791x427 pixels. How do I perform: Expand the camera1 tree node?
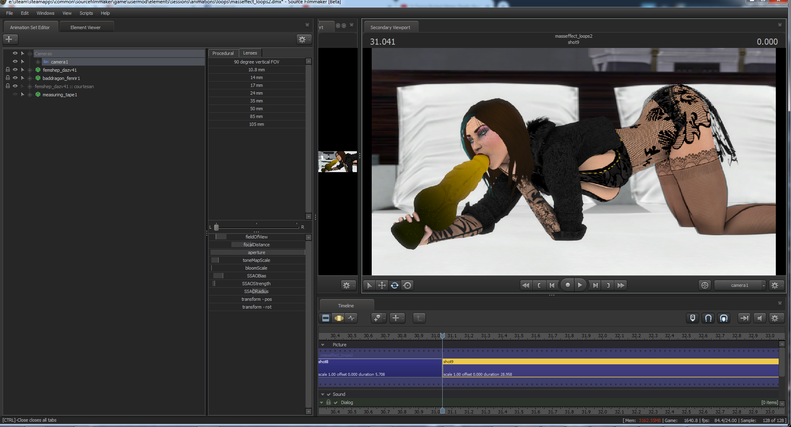[38, 62]
